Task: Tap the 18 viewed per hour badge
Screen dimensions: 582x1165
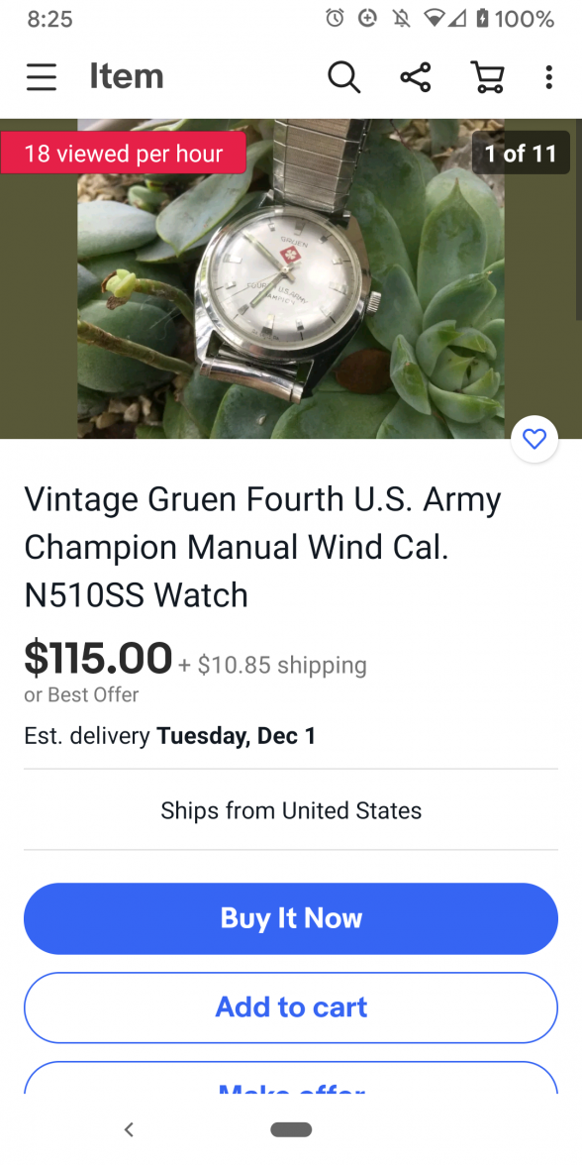Action: [123, 153]
